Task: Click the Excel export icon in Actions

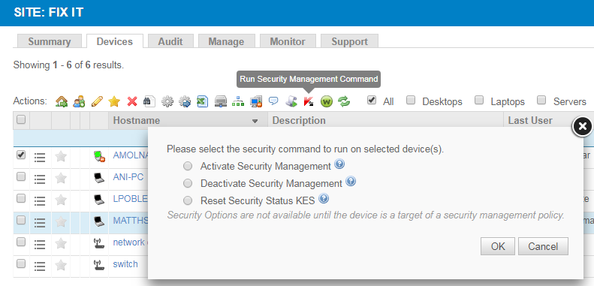Action: [x=202, y=101]
